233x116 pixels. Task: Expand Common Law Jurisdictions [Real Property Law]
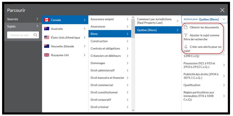(x=158, y=21)
